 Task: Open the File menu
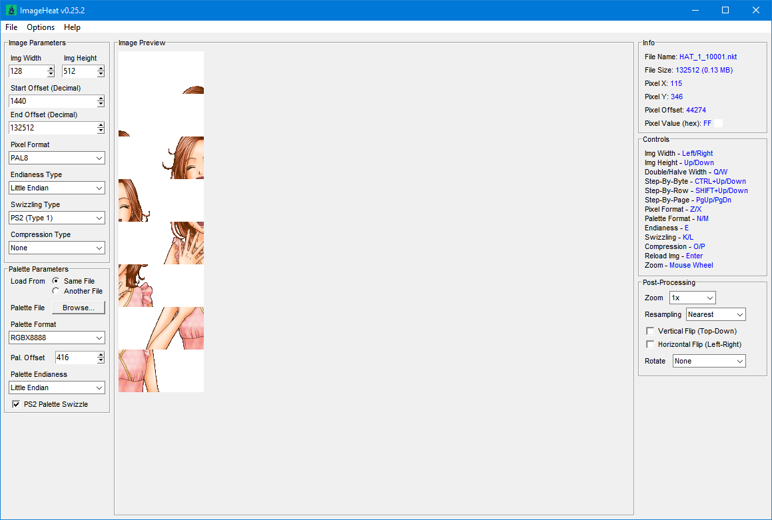pos(11,27)
